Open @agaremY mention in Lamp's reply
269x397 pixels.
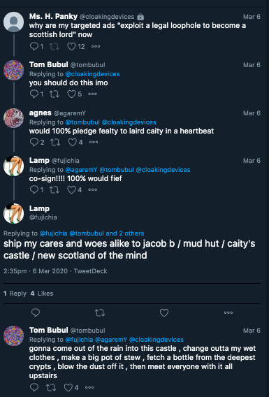pos(81,170)
